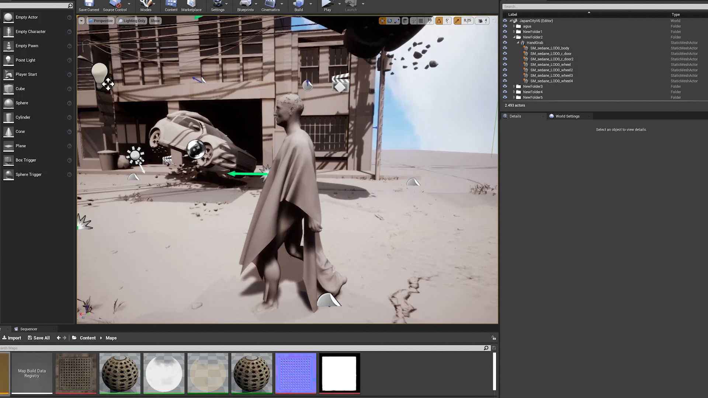Image resolution: width=708 pixels, height=398 pixels.
Task: Toggle visibility of agua folder
Action: point(505,26)
